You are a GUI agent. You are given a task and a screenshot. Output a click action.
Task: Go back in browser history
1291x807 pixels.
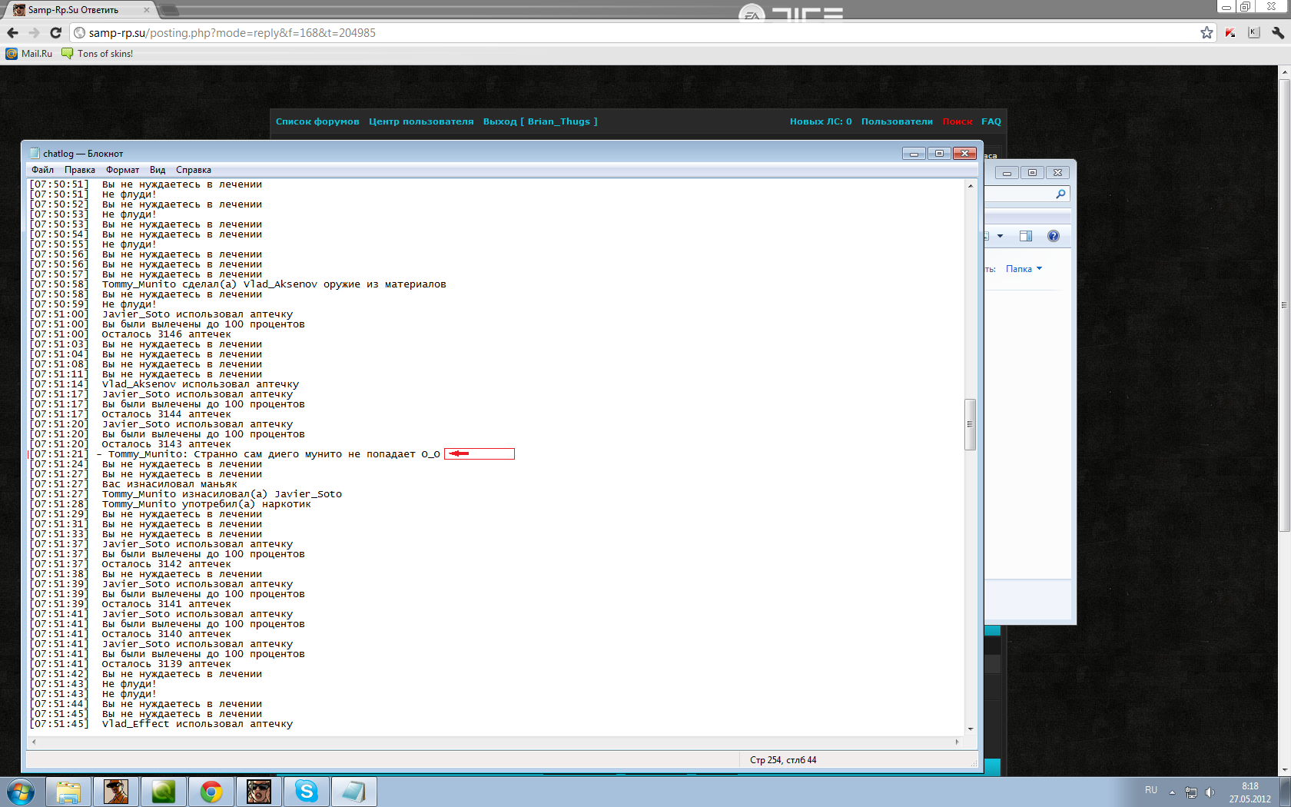coord(12,32)
